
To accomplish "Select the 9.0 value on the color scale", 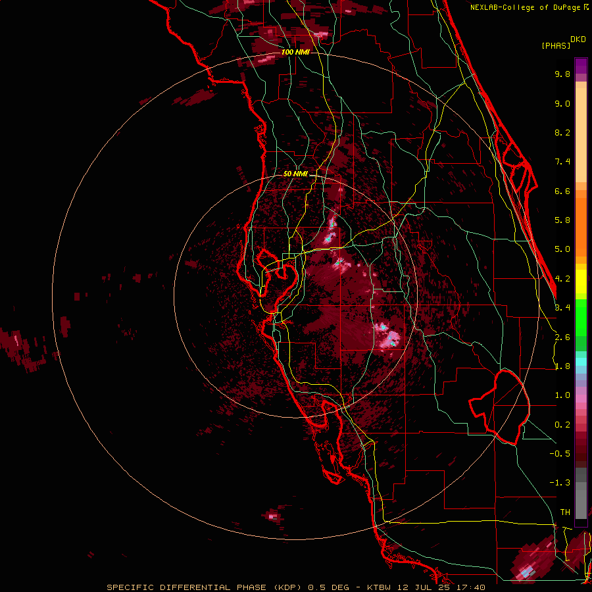I will click(x=562, y=103).
